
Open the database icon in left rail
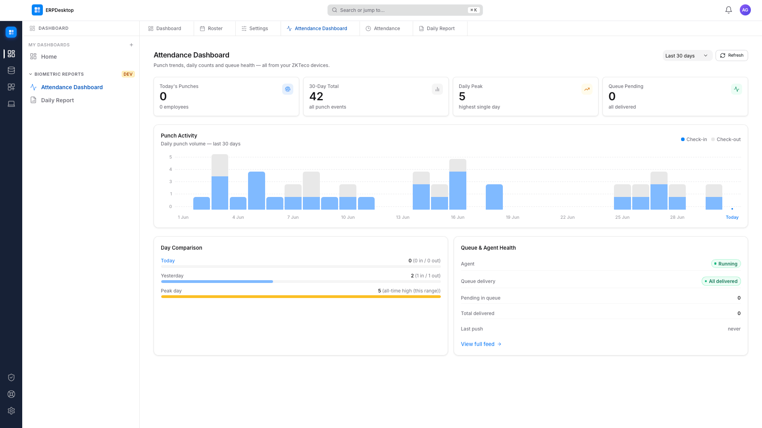[11, 70]
